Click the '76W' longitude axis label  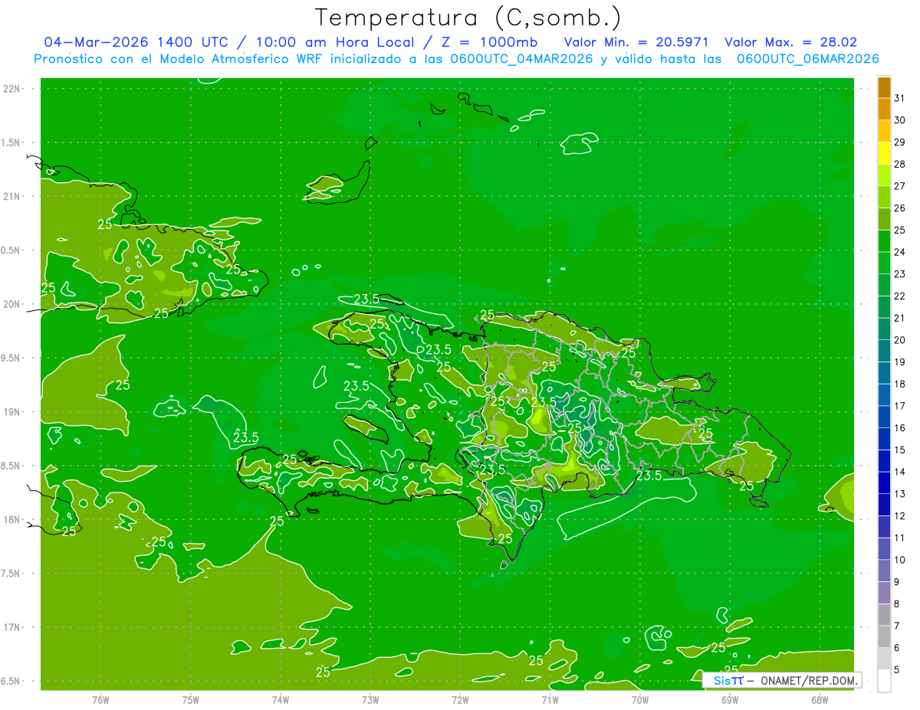pyautogui.click(x=100, y=699)
